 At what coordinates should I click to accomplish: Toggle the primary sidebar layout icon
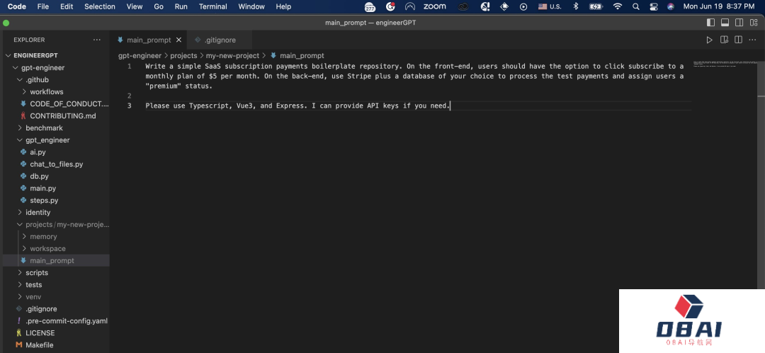pos(709,23)
